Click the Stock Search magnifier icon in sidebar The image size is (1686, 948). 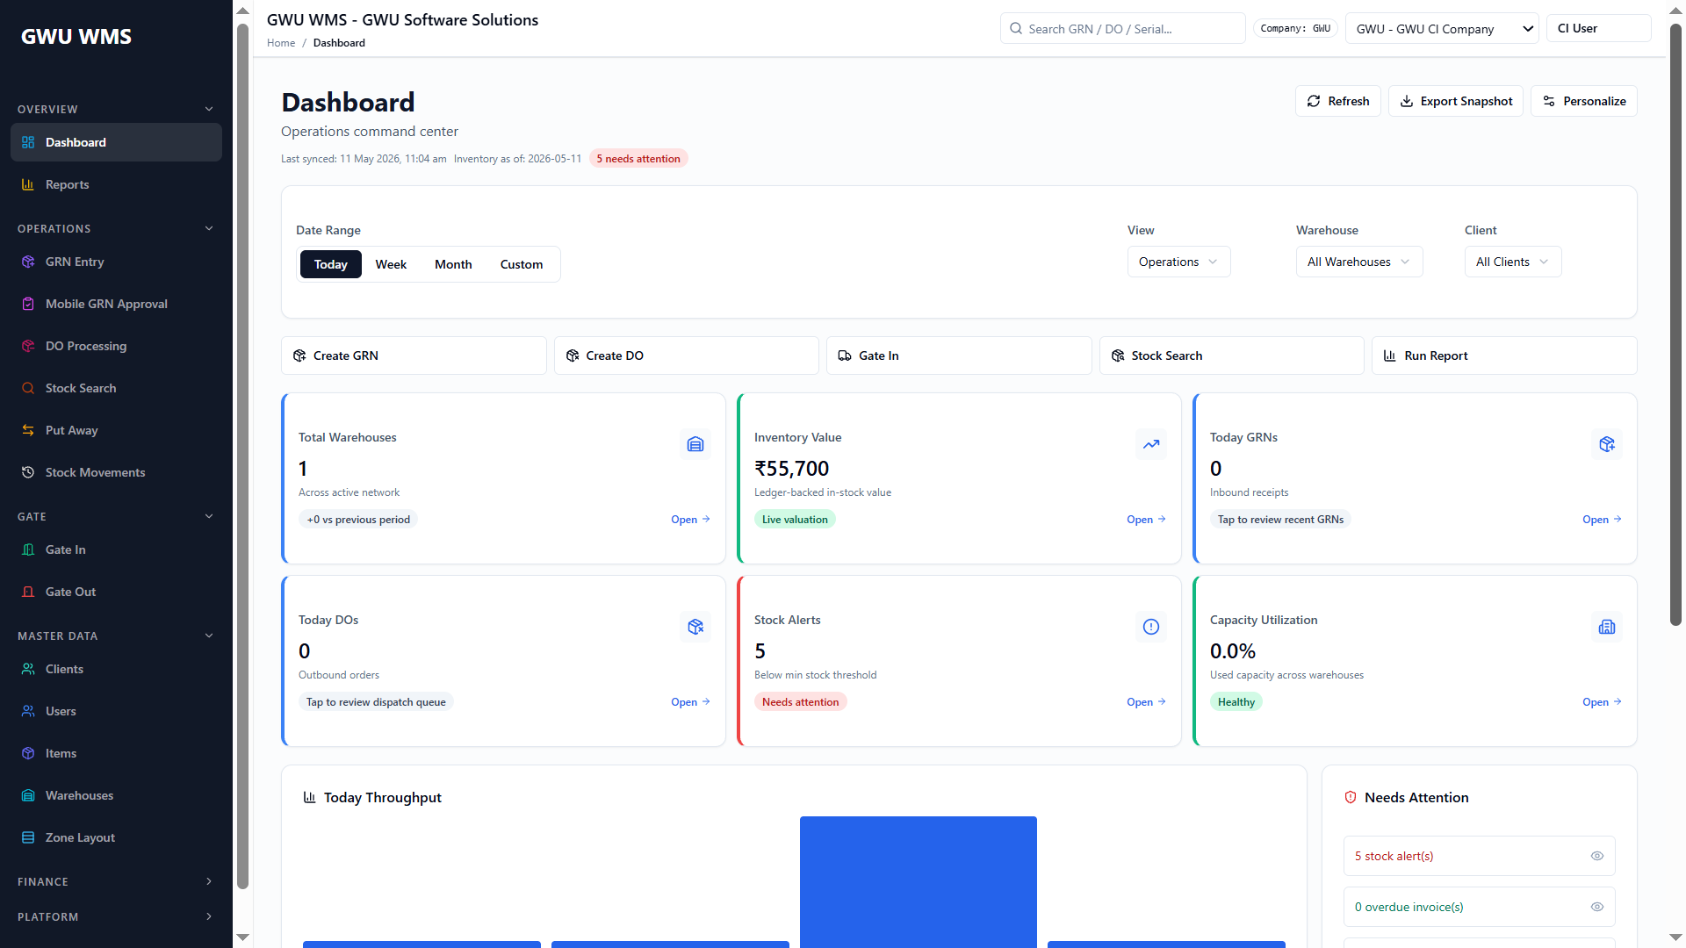28,388
